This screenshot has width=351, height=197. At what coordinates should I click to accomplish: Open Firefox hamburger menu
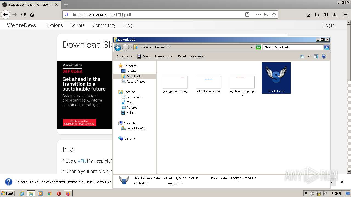(x=346, y=15)
